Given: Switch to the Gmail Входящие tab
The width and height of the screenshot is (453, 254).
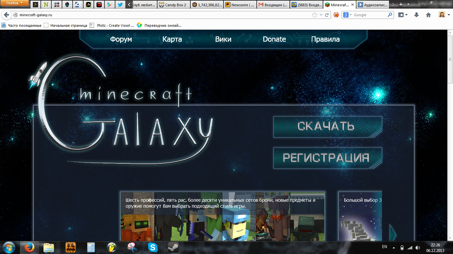Looking at the screenshot, I should pos(273,5).
